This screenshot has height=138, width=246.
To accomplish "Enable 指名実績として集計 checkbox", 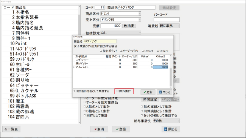I will tap(142, 107).
